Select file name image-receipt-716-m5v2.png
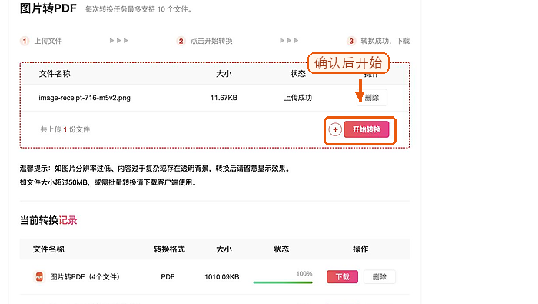This screenshot has width=538, height=304. click(x=85, y=98)
